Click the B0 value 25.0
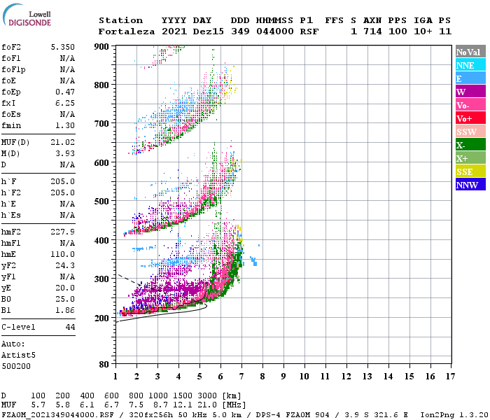This screenshot has width=490, height=420. 65,299
